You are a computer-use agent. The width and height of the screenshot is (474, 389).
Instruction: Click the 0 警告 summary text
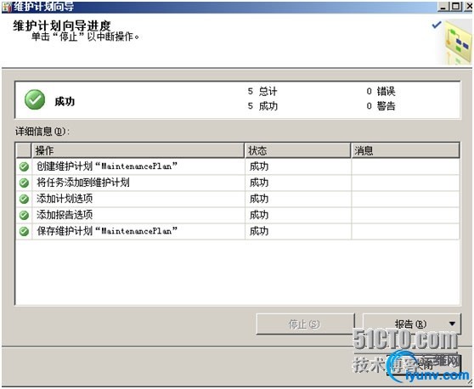381,106
